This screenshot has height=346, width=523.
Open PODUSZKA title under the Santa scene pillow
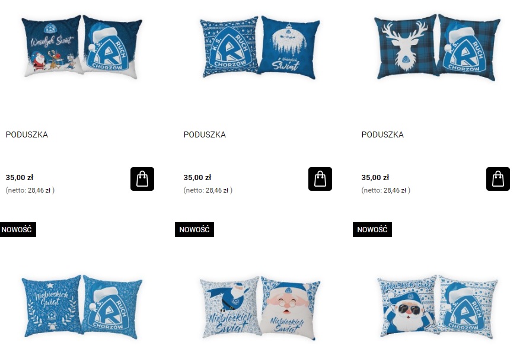point(27,134)
